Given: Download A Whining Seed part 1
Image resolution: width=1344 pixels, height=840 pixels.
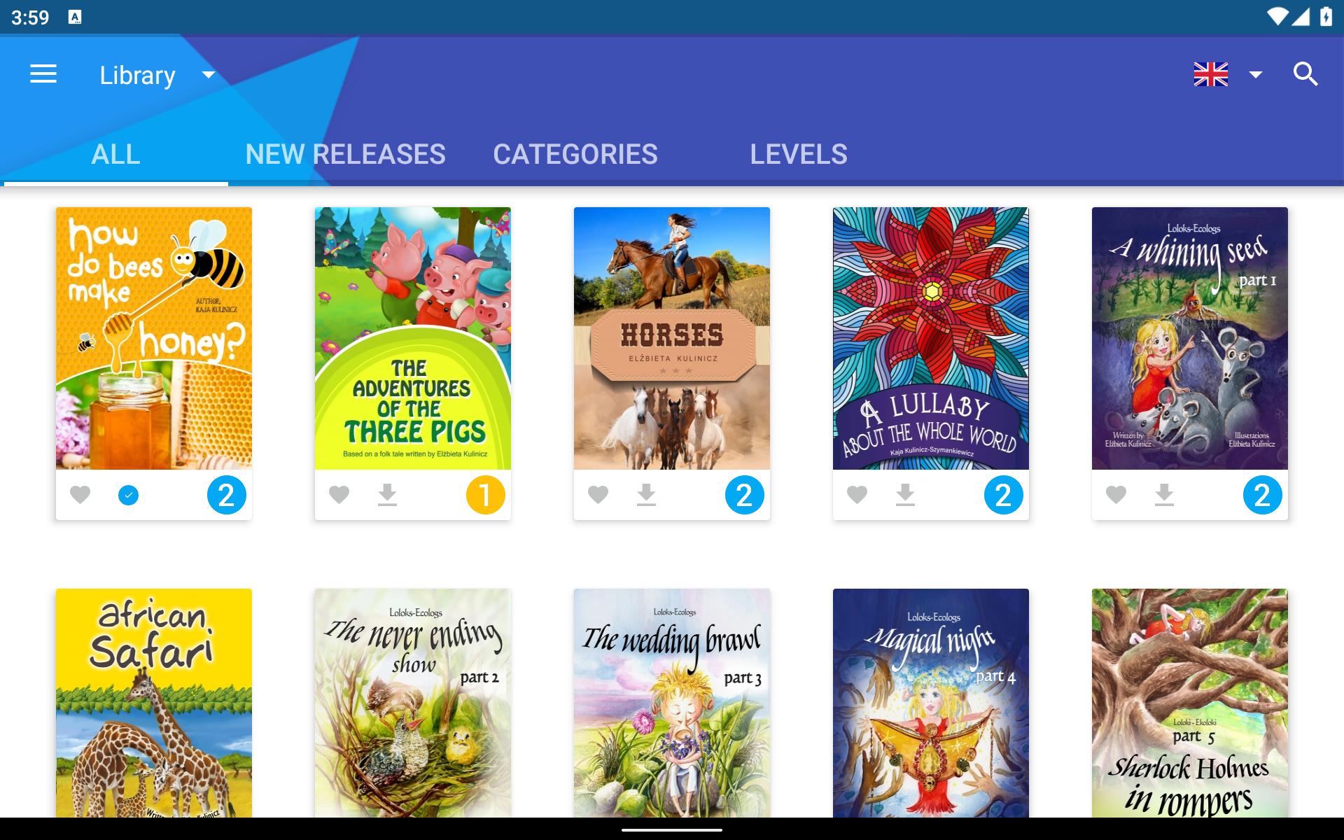Looking at the screenshot, I should click(1164, 495).
